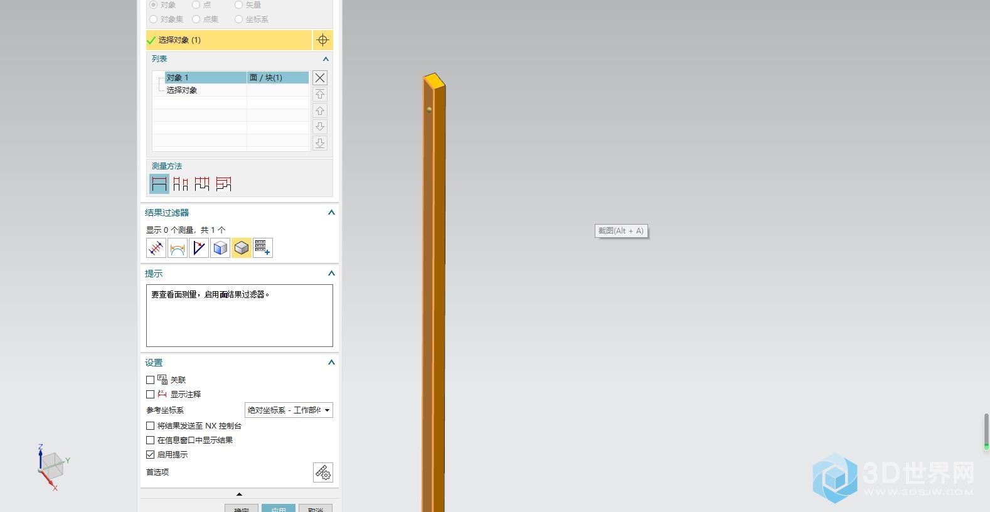
Task: Move list item to top arrow
Action: coord(320,94)
